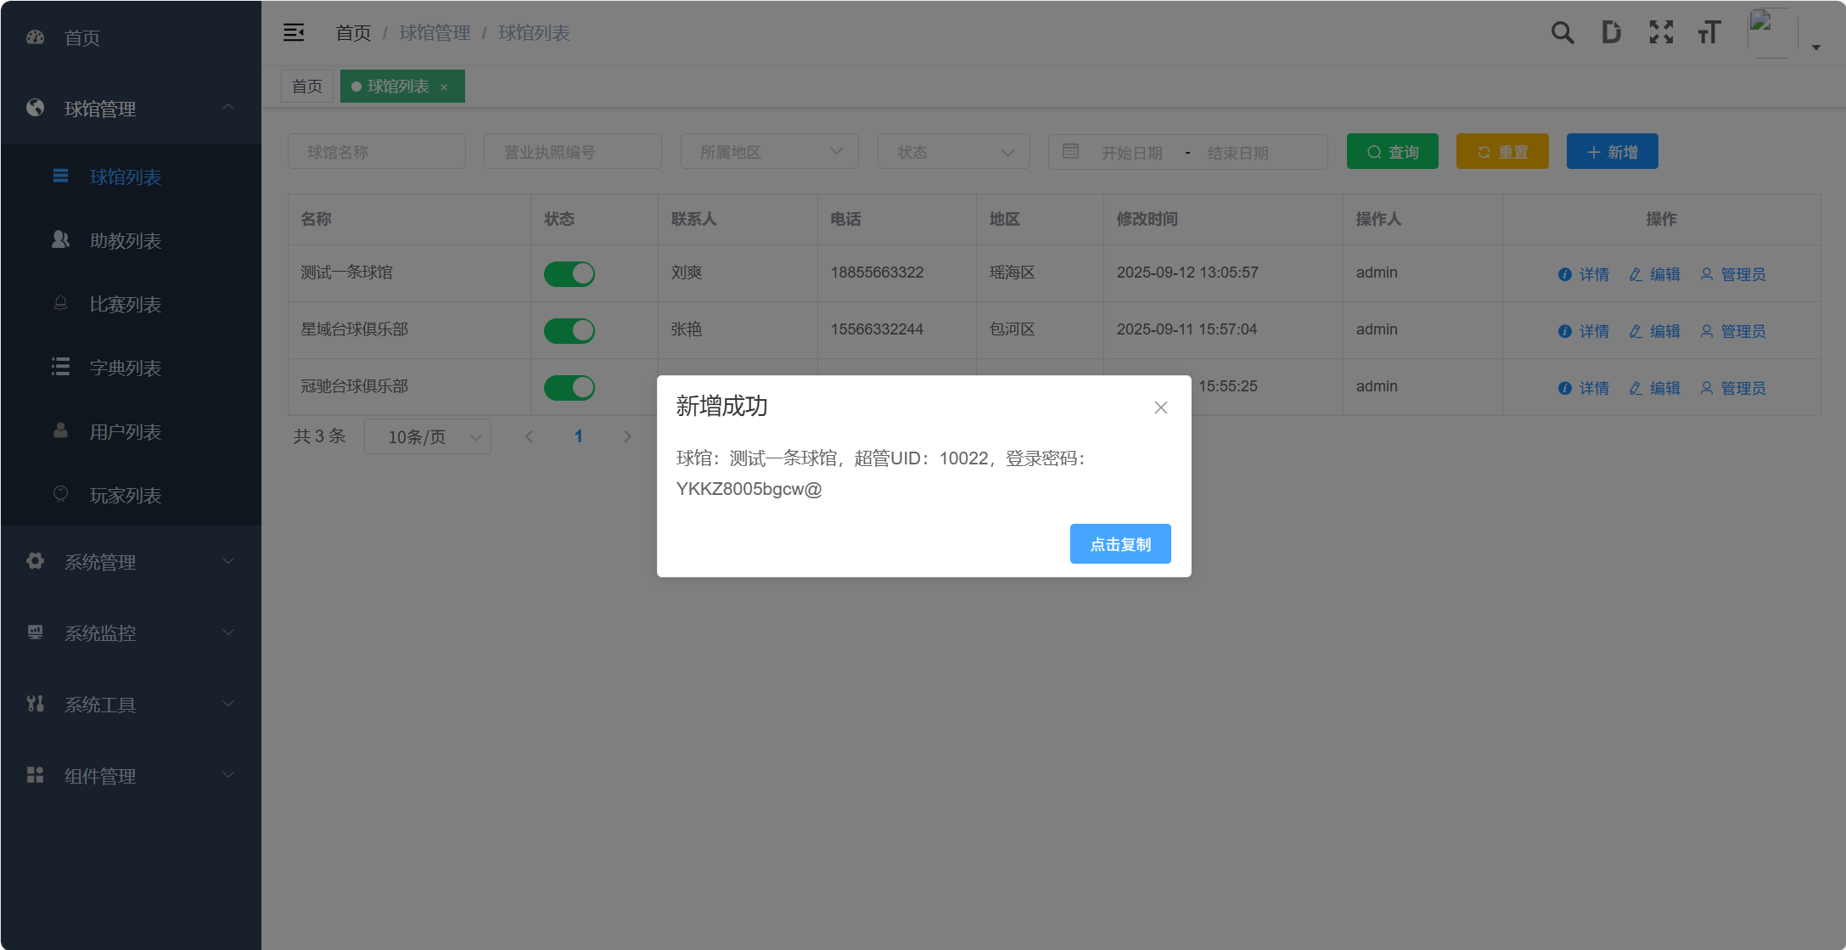
Task: Toggle fullscreen mode icon
Action: coord(1661,33)
